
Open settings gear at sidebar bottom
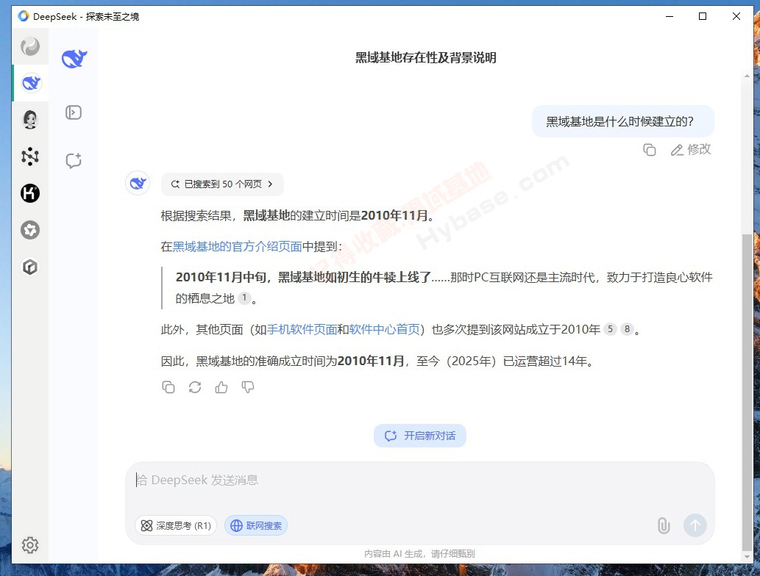(x=30, y=545)
